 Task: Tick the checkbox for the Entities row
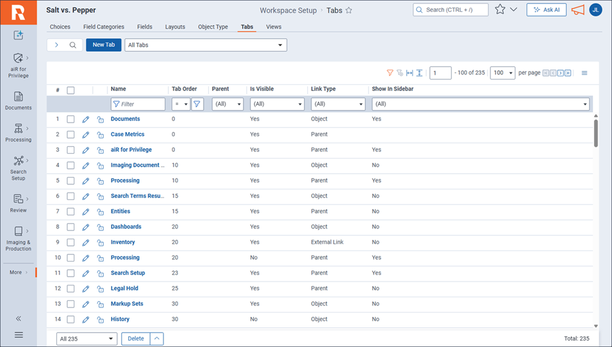point(71,211)
